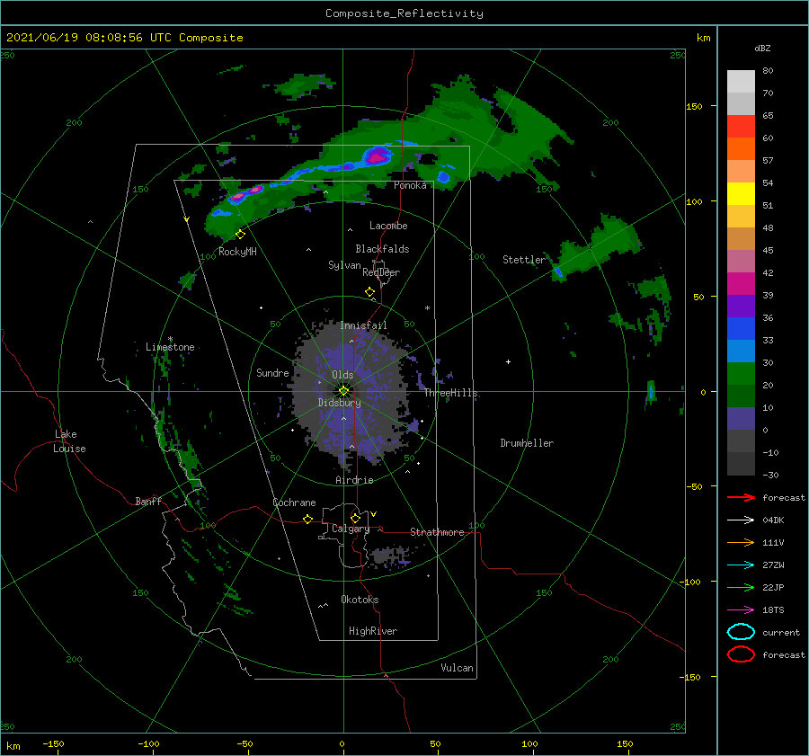The image size is (809, 756).
Task: Click the Limestone label
Action: click(170, 347)
